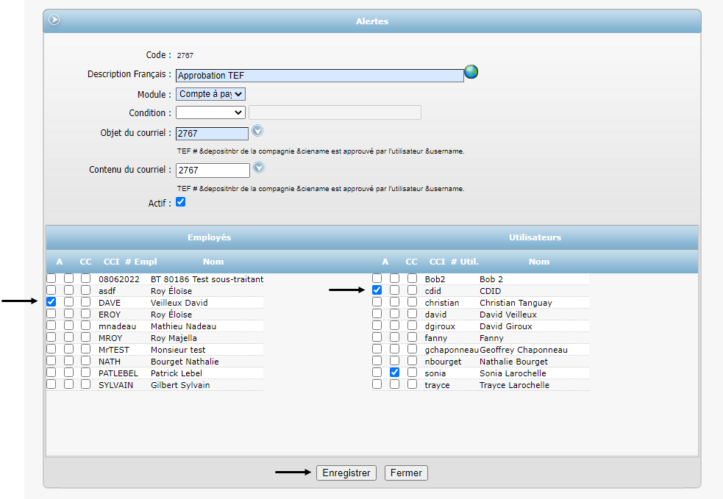Uncheck the Actif checkbox

pyautogui.click(x=181, y=202)
